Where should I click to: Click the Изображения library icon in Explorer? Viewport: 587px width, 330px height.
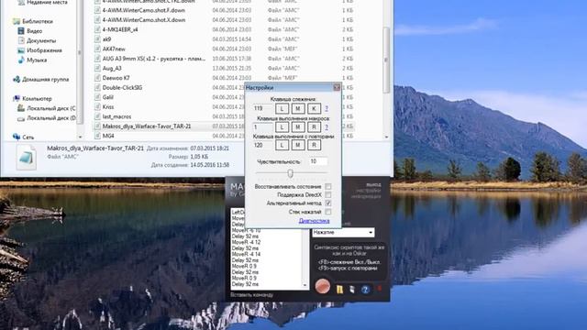(21, 50)
